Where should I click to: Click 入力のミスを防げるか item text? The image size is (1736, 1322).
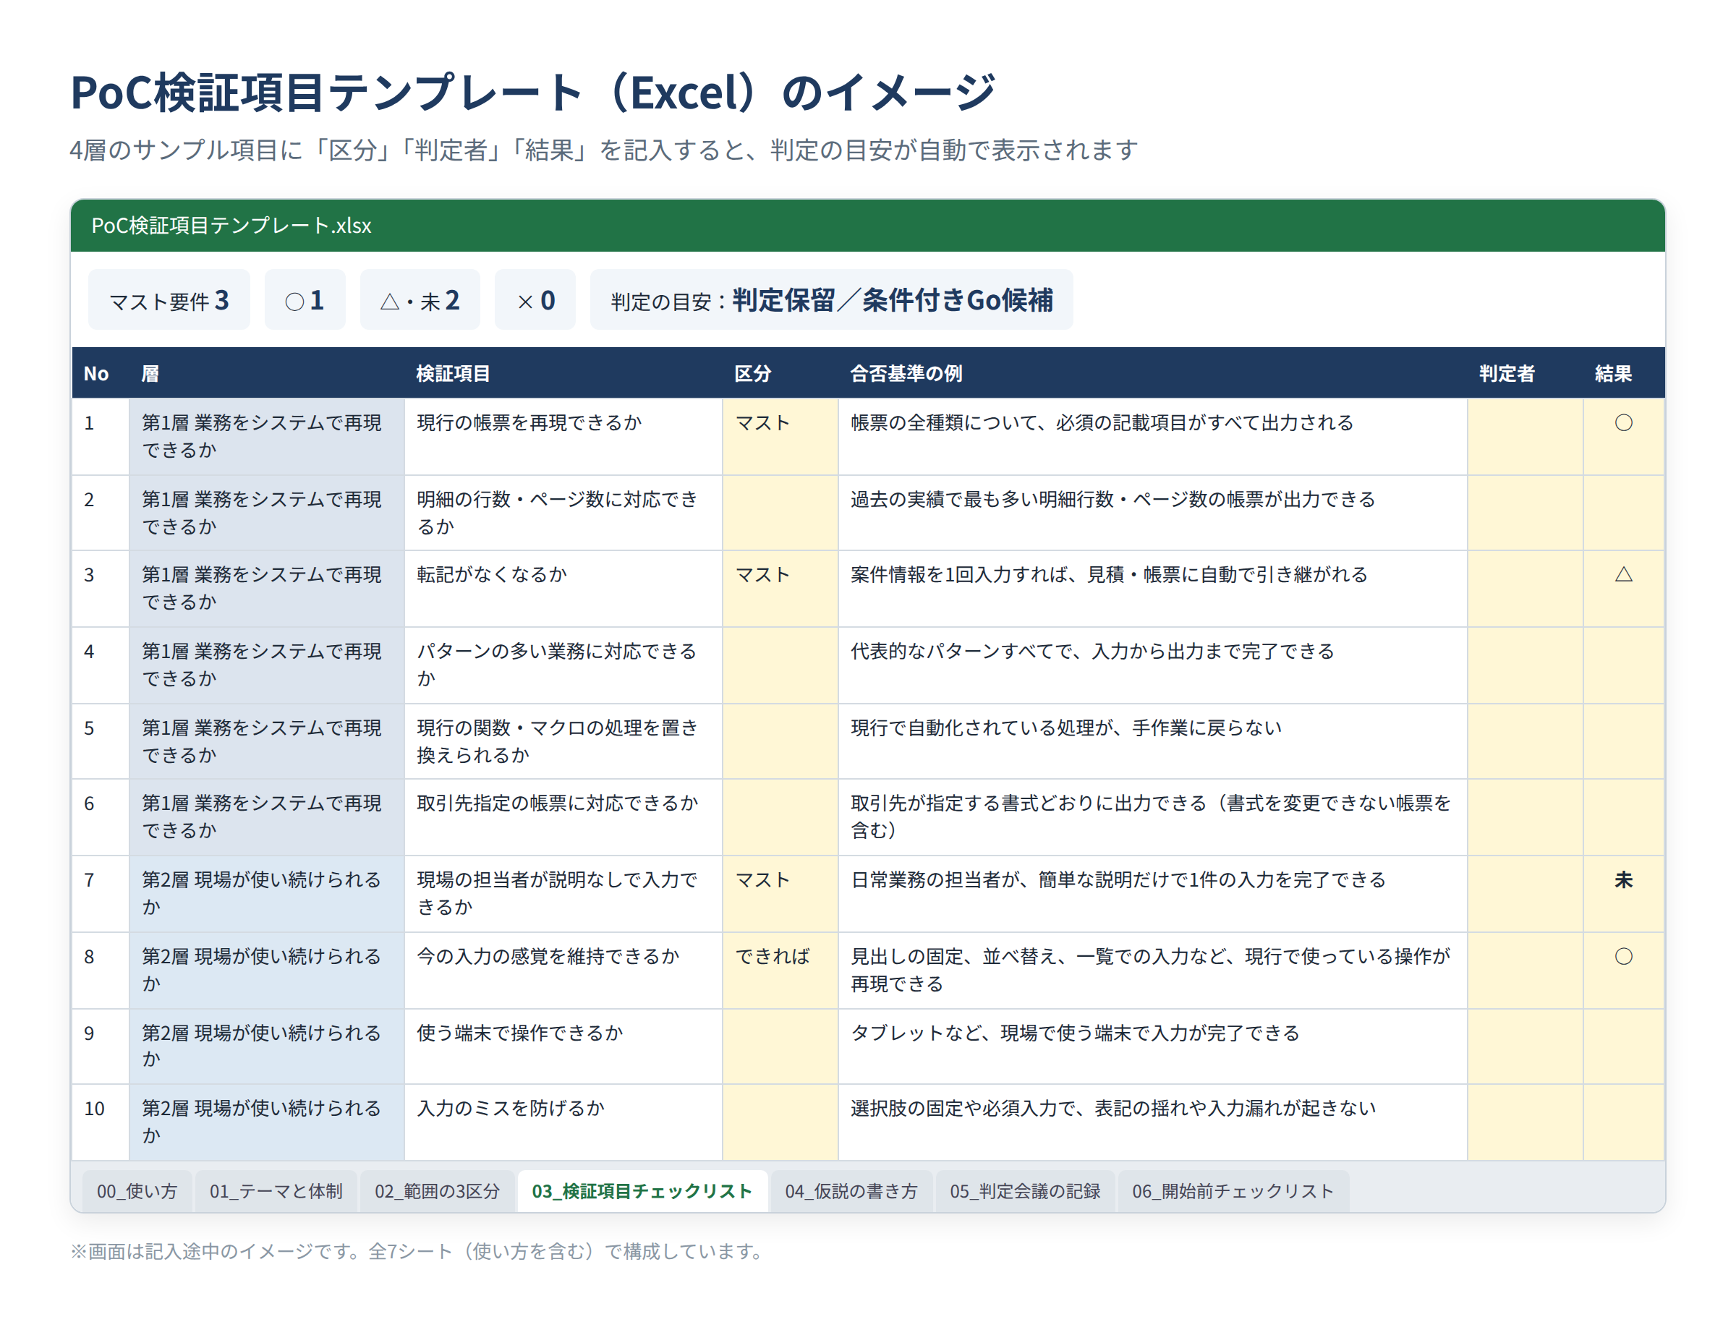(x=510, y=1108)
